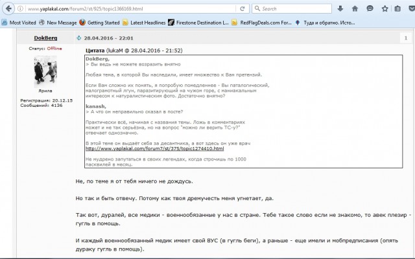This screenshot has height=259, width=415.
Task: Click the post date 28.04.2016 - 22:01
Action: click(x=108, y=38)
